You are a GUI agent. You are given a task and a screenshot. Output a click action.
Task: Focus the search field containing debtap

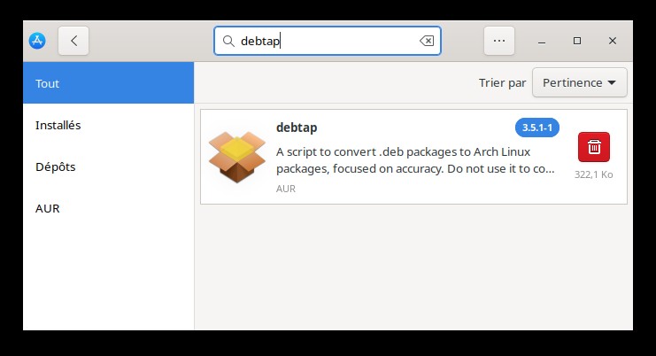[328, 41]
